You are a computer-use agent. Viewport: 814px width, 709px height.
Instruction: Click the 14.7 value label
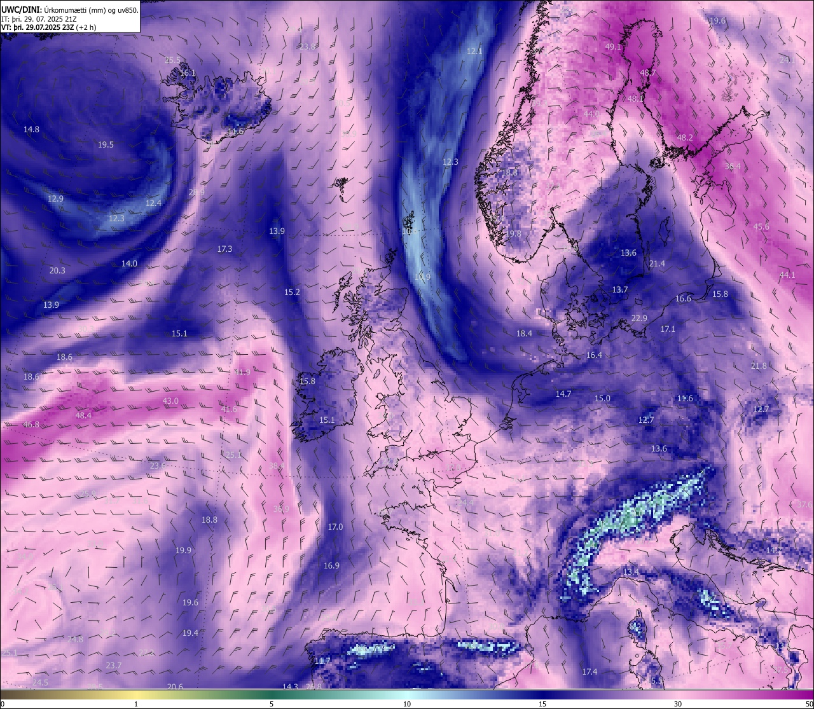pyautogui.click(x=563, y=394)
